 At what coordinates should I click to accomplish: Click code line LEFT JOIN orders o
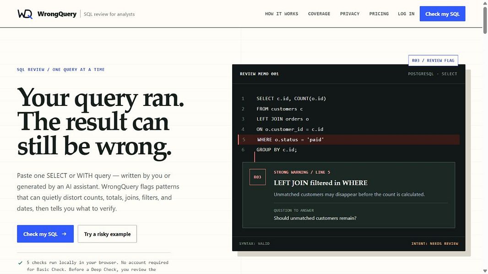[x=282, y=119]
